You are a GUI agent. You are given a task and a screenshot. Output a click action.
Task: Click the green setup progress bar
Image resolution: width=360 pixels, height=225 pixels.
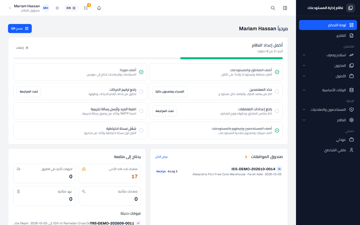pos(231,58)
